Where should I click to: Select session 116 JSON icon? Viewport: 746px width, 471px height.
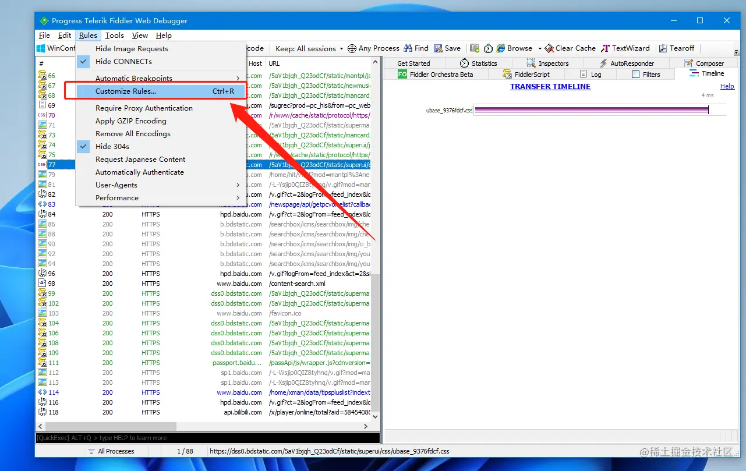click(42, 402)
